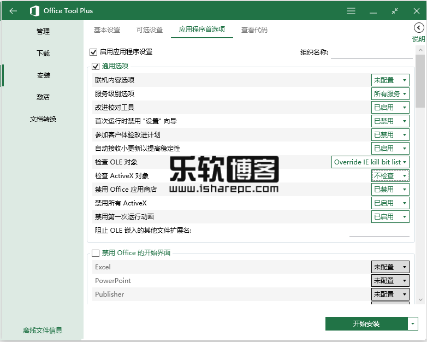Open the 安装 section

43,75
